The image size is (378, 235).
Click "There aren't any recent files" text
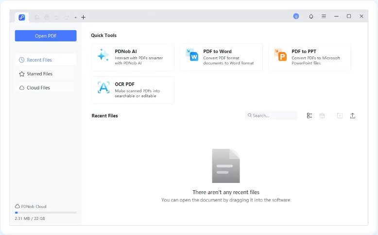point(226,192)
